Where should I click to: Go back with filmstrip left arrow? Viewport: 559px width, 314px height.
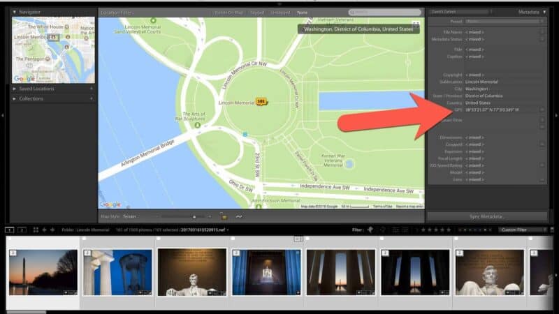pyautogui.click(x=44, y=230)
